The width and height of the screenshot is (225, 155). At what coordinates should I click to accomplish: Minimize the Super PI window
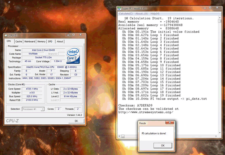click(x=205, y=8)
